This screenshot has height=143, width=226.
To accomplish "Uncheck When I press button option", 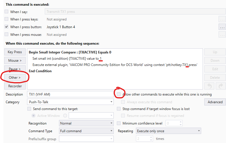I will point(7,27).
